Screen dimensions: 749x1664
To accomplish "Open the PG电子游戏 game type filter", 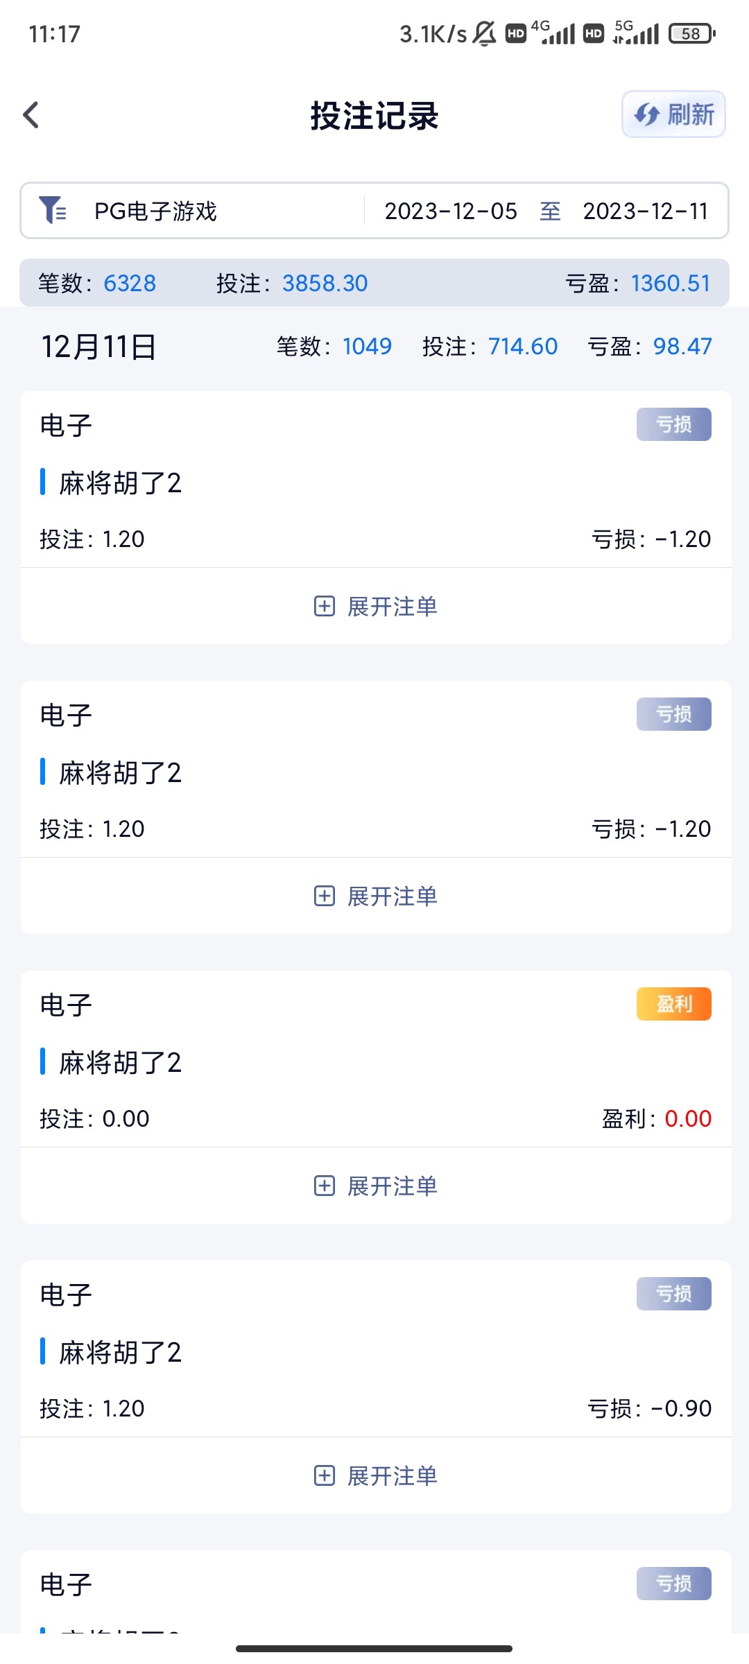I will [155, 211].
